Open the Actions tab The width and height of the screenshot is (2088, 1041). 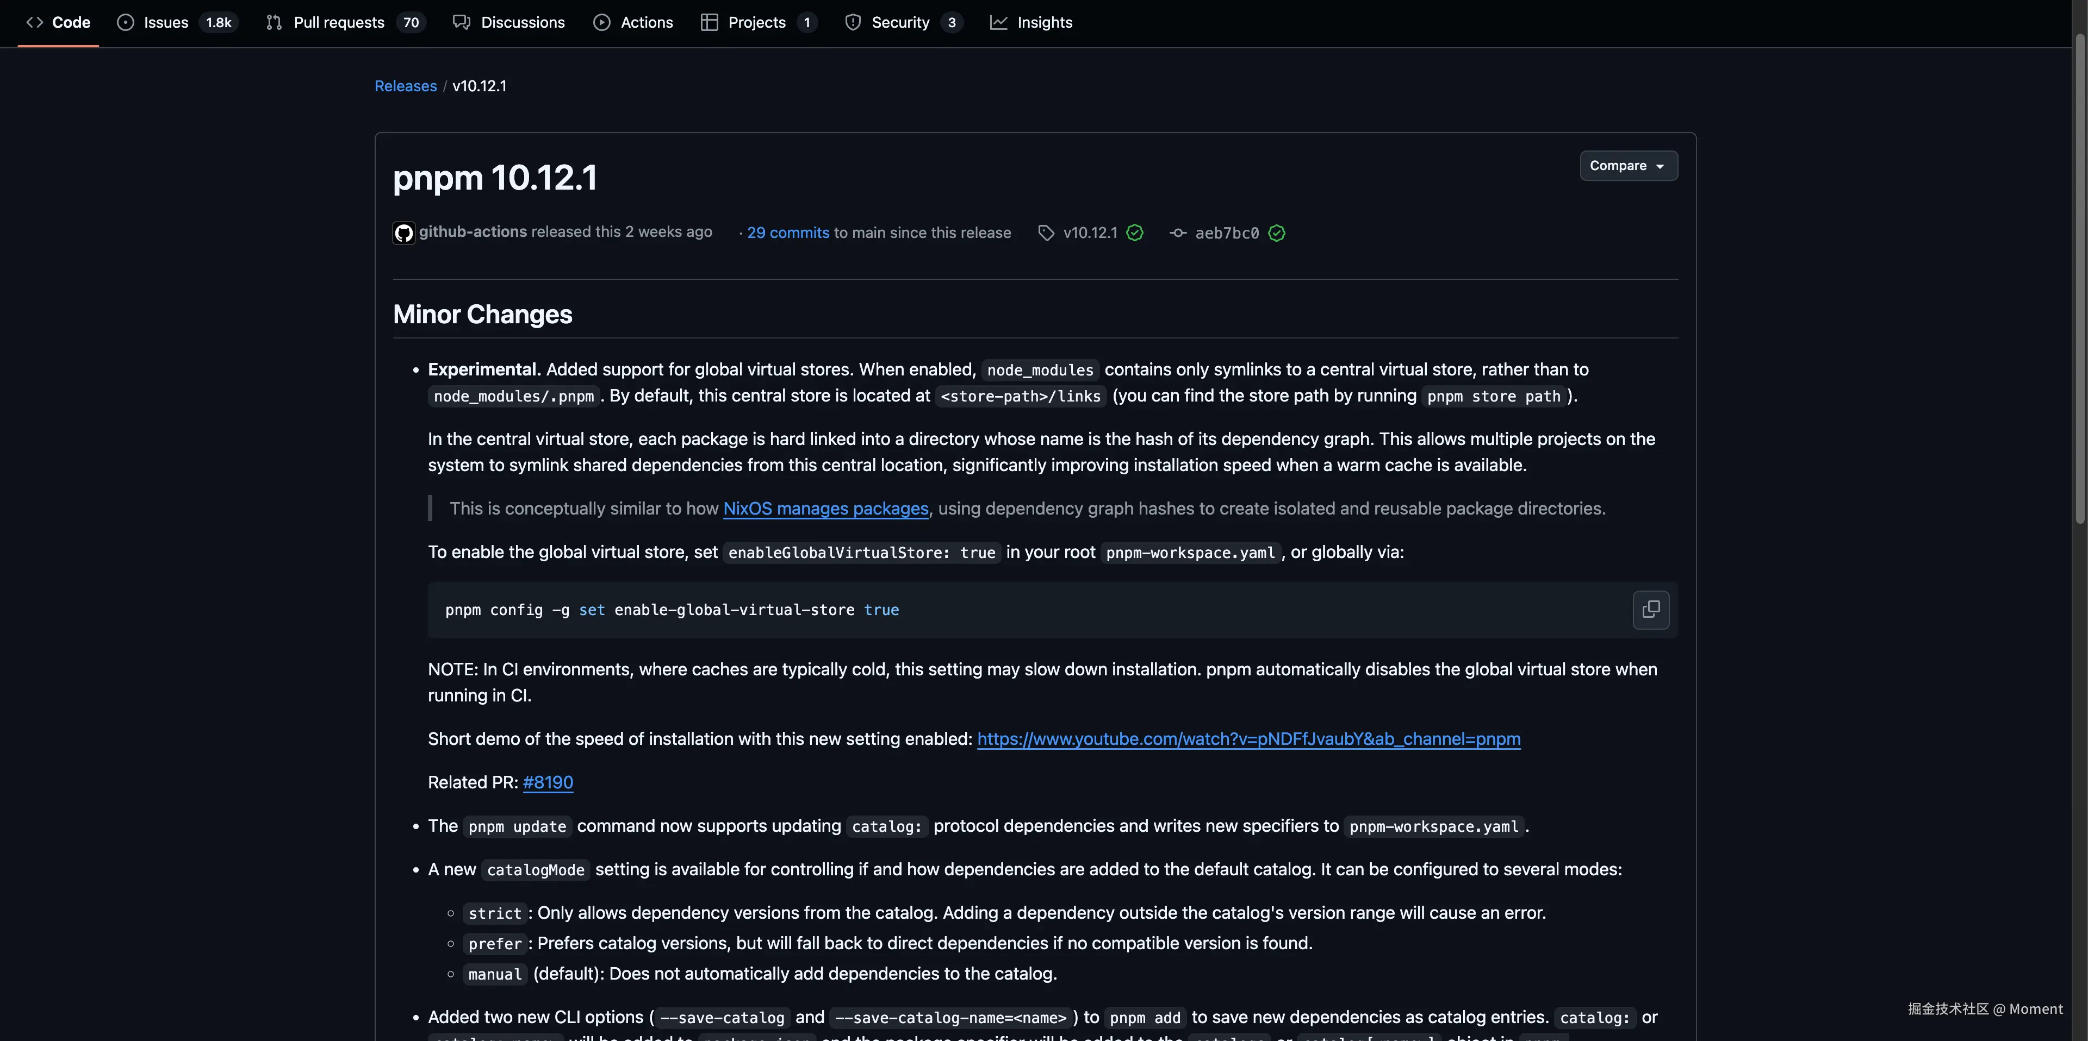click(x=646, y=23)
